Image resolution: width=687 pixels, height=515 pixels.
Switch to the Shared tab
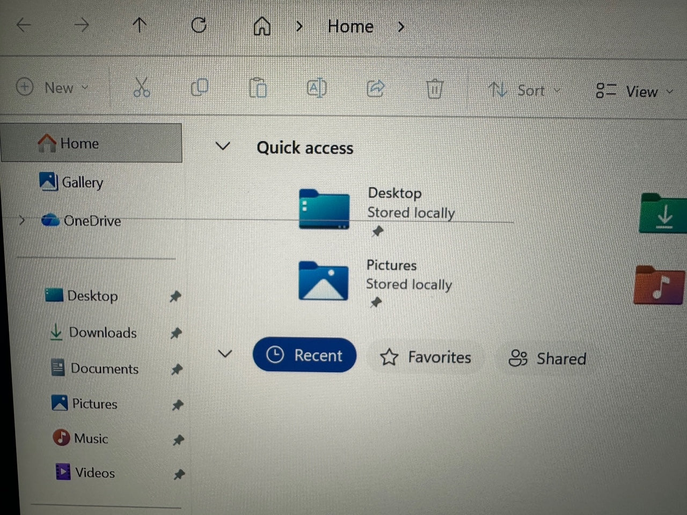tap(547, 358)
